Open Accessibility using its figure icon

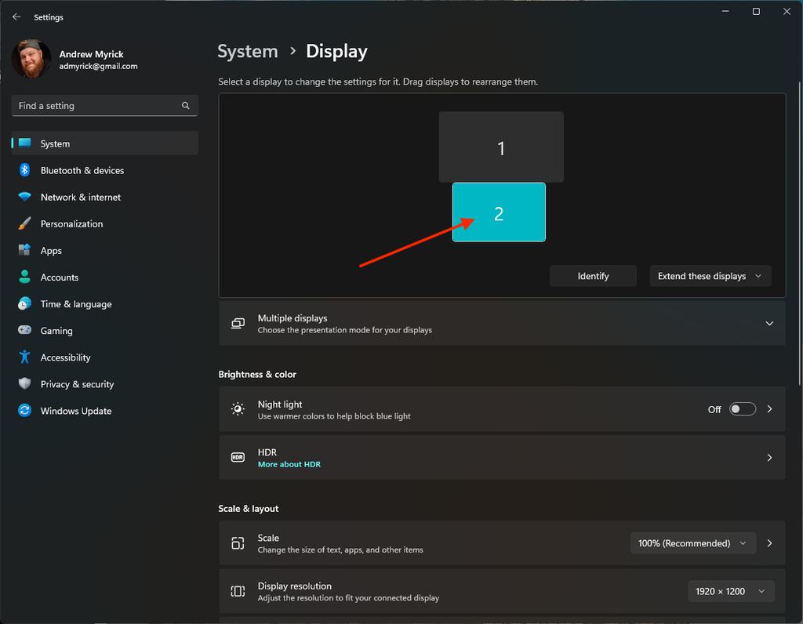pos(24,357)
